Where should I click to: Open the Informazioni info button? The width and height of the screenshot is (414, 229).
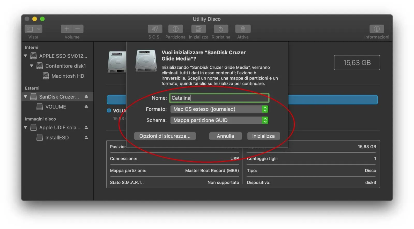pyautogui.click(x=376, y=29)
